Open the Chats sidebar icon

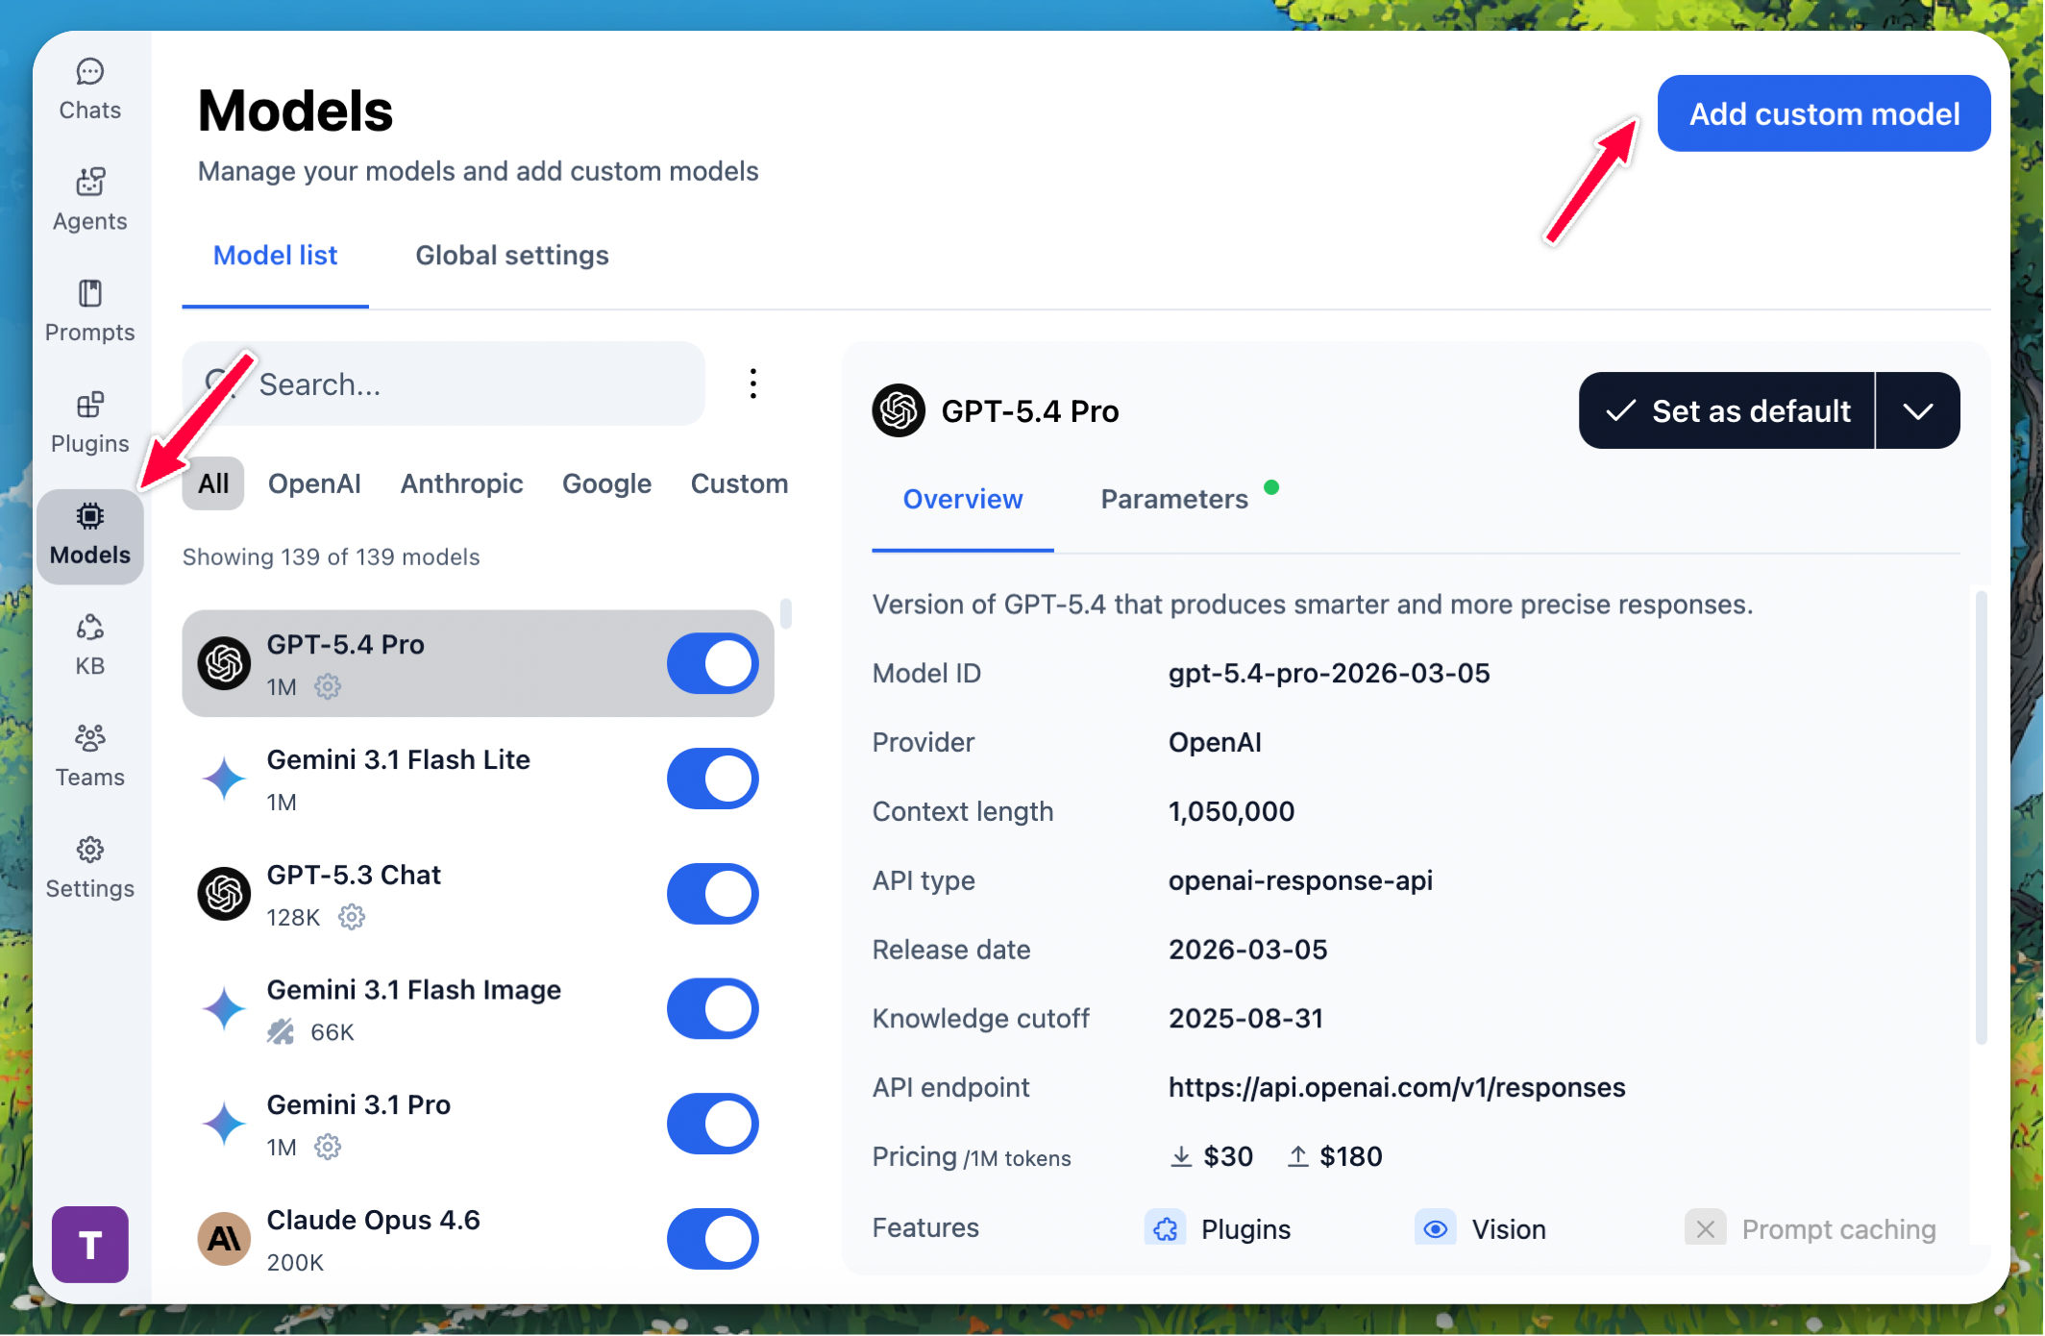(x=89, y=89)
